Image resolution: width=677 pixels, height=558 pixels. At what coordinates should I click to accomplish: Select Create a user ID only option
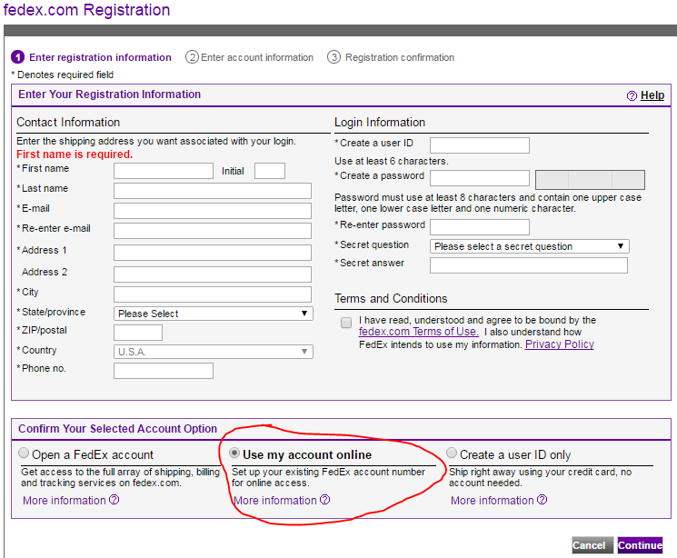(452, 453)
